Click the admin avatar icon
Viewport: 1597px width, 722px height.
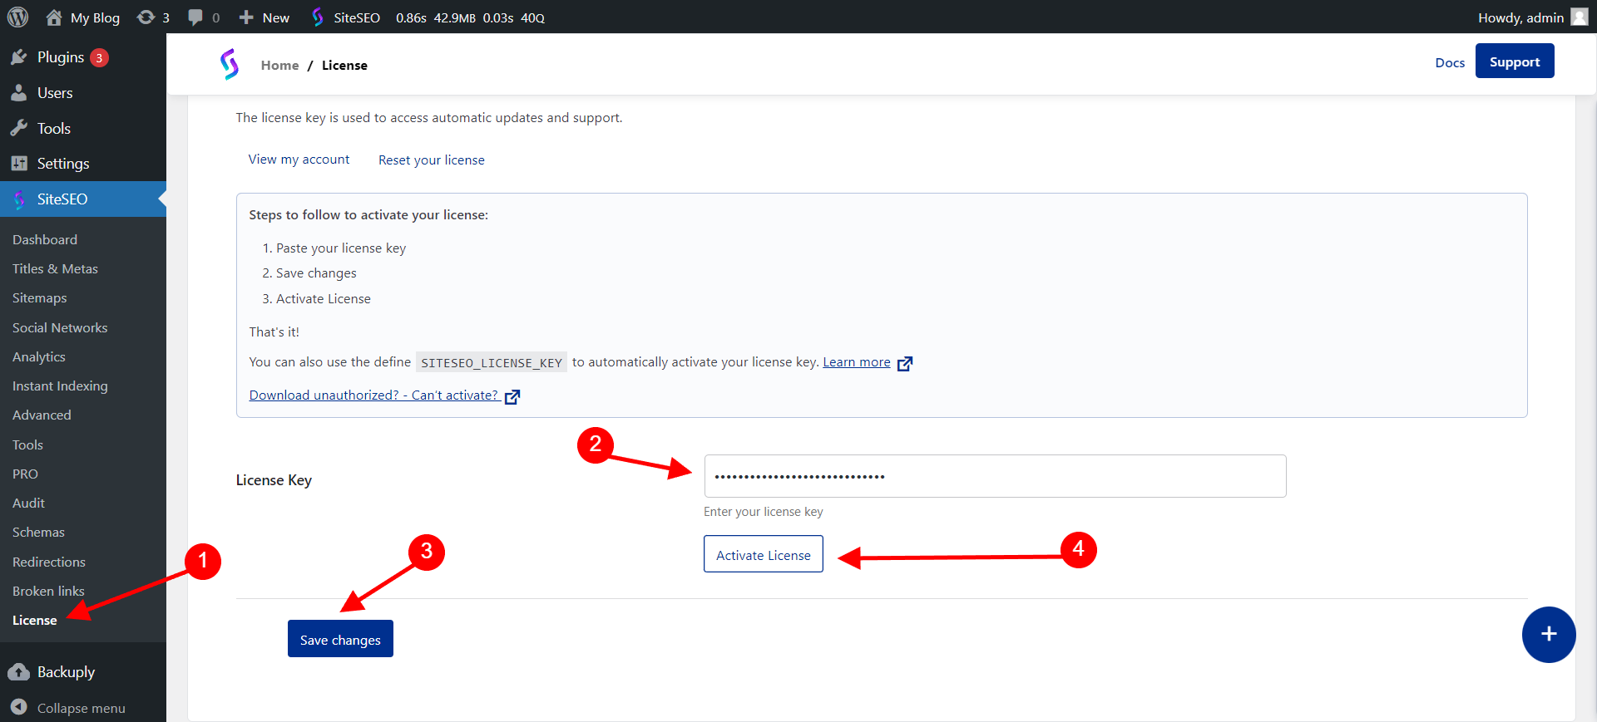tap(1579, 17)
